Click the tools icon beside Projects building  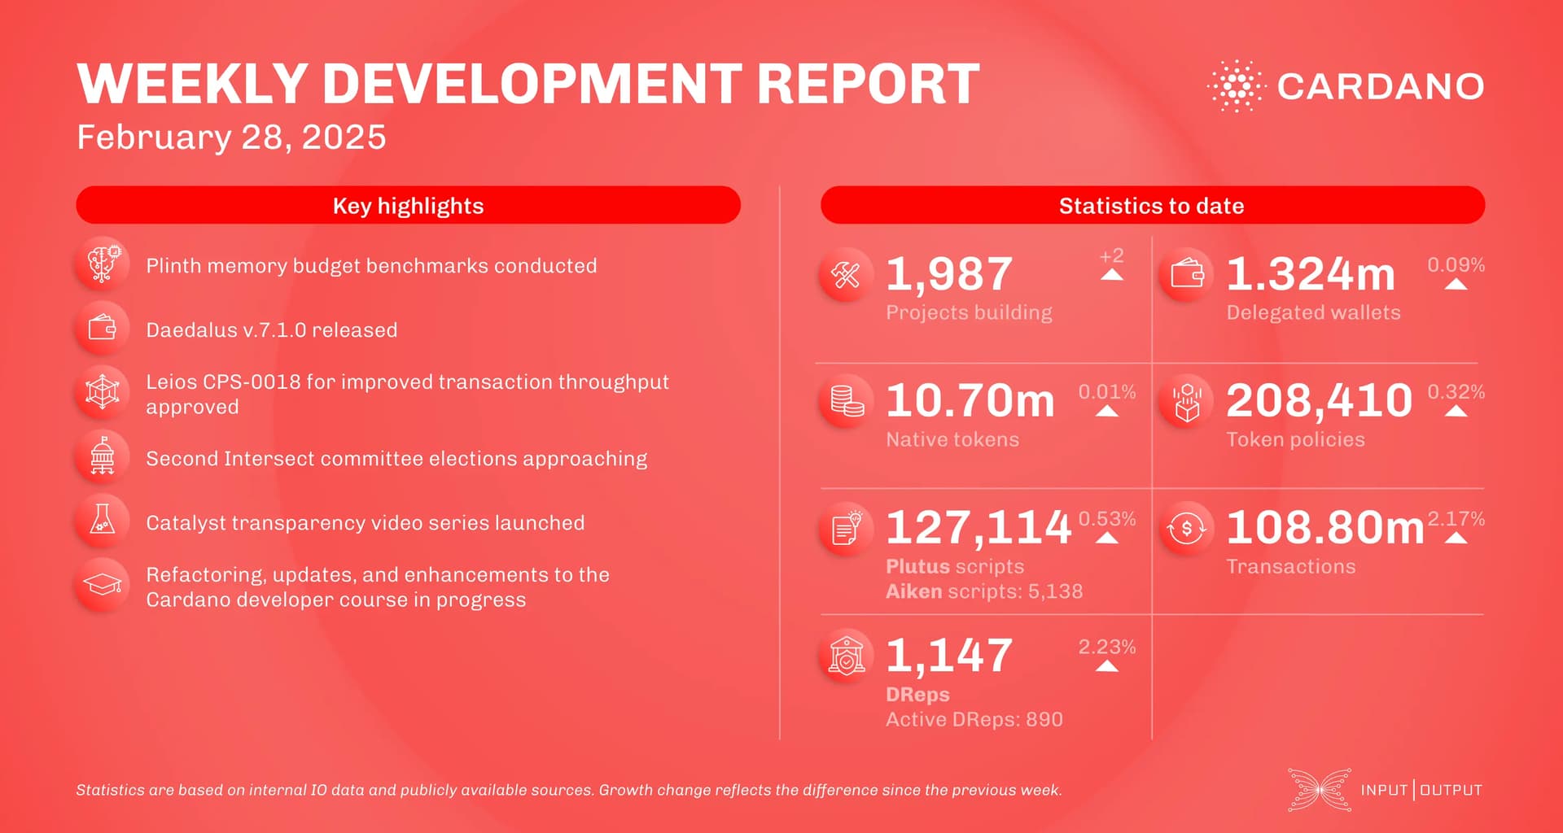[x=846, y=275]
